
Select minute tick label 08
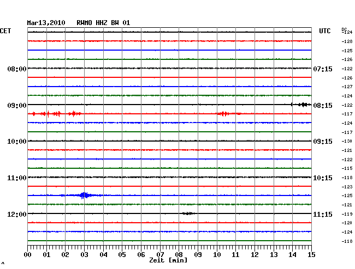179,255
